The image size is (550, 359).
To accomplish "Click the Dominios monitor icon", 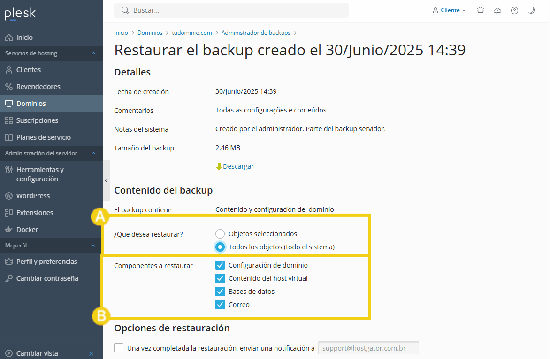I will 9,104.
